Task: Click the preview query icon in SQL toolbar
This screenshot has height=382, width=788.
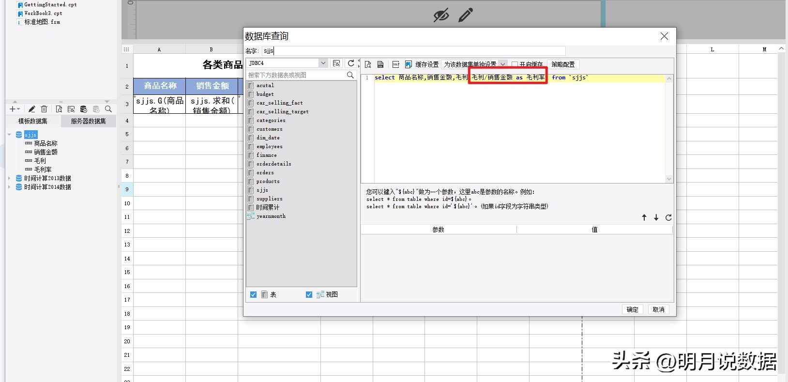Action: (x=368, y=64)
